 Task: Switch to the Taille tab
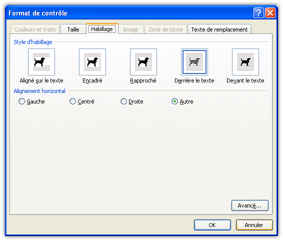pyautogui.click(x=73, y=29)
